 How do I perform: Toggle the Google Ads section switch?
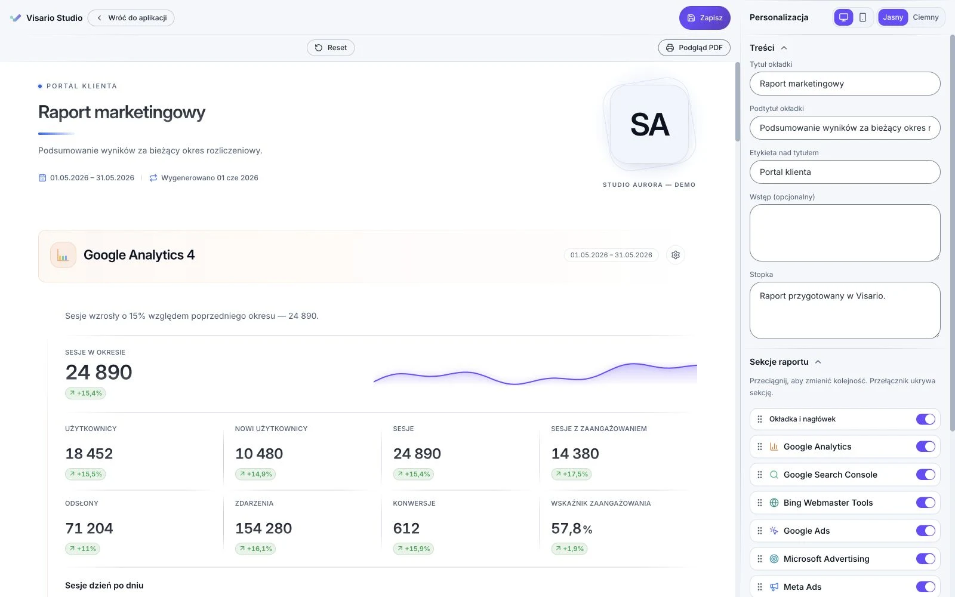tap(926, 531)
